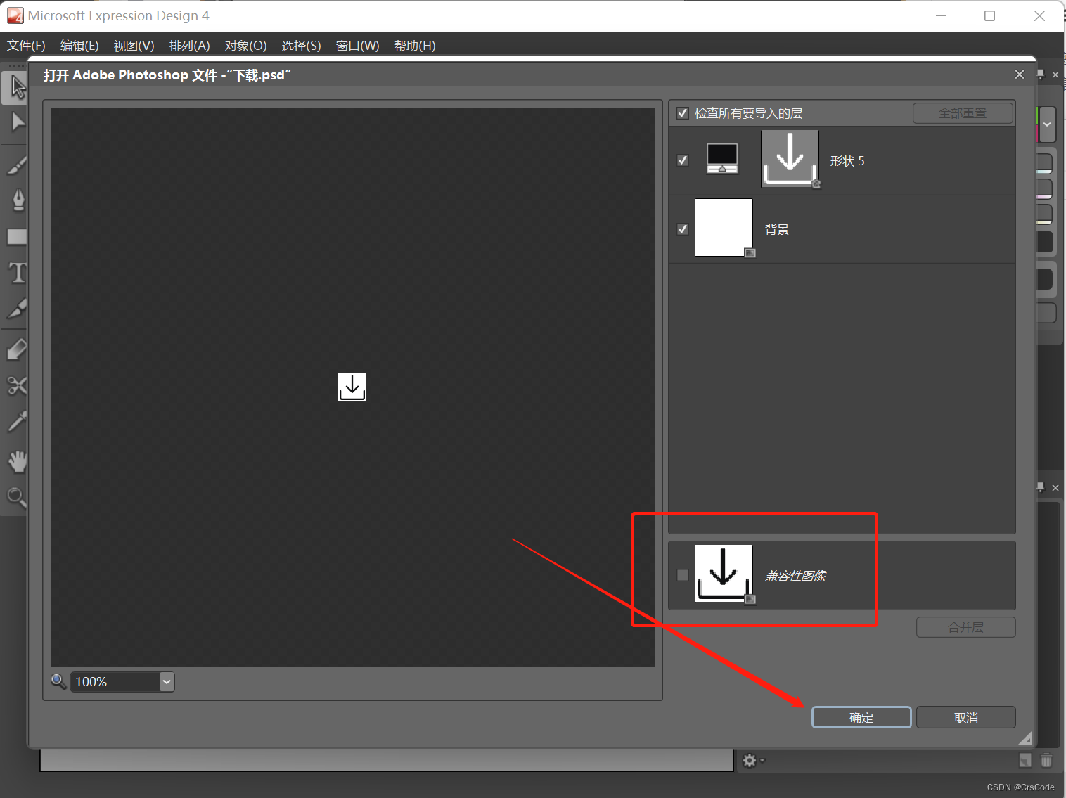Image resolution: width=1066 pixels, height=798 pixels.
Task: Click the Expression Design app logo
Action: coord(15,15)
